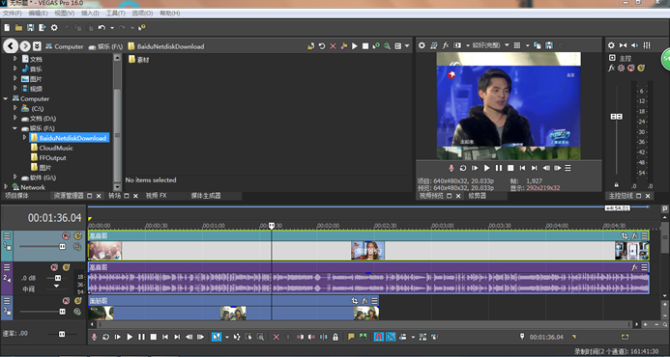
Task: Open the preview quality dropdown arrow
Action: (507, 45)
